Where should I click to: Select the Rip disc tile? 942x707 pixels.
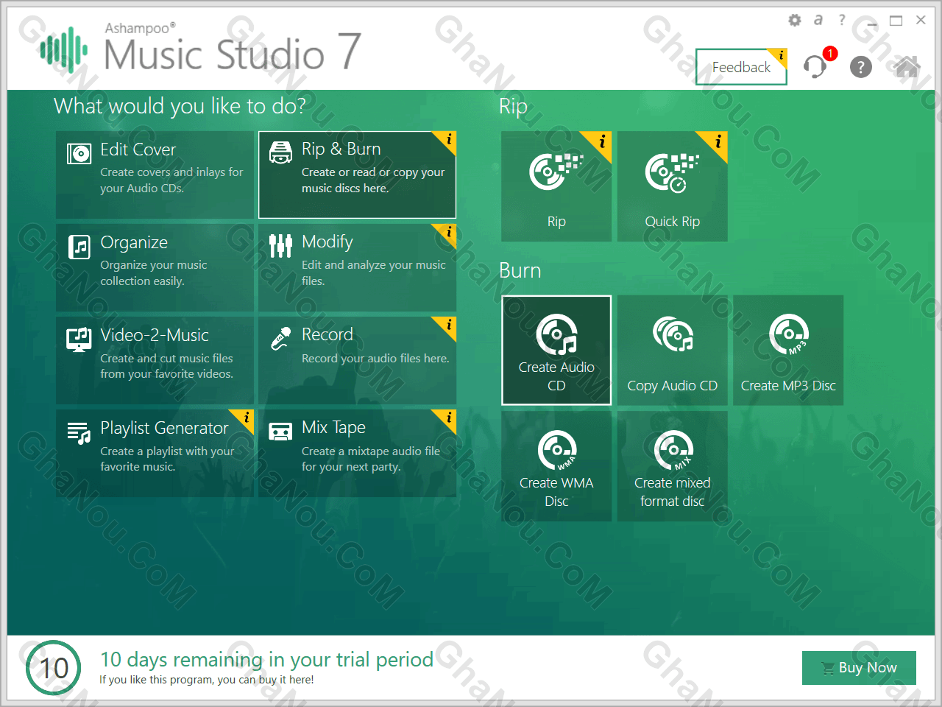click(x=556, y=186)
